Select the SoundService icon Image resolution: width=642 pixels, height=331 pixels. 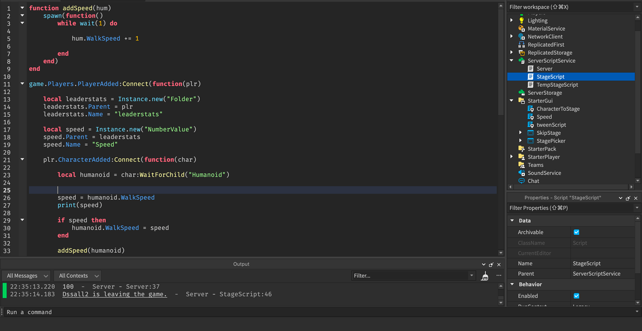pos(522,172)
